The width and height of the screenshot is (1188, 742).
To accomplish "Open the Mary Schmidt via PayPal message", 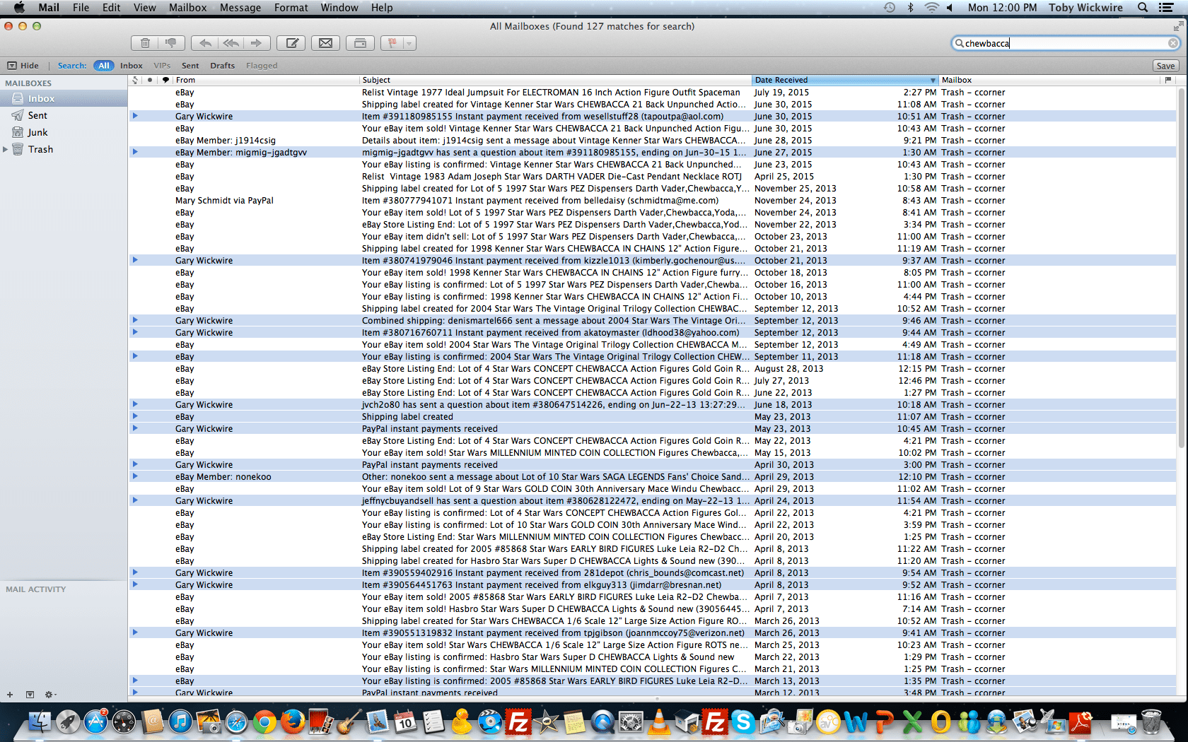I will click(x=653, y=200).
